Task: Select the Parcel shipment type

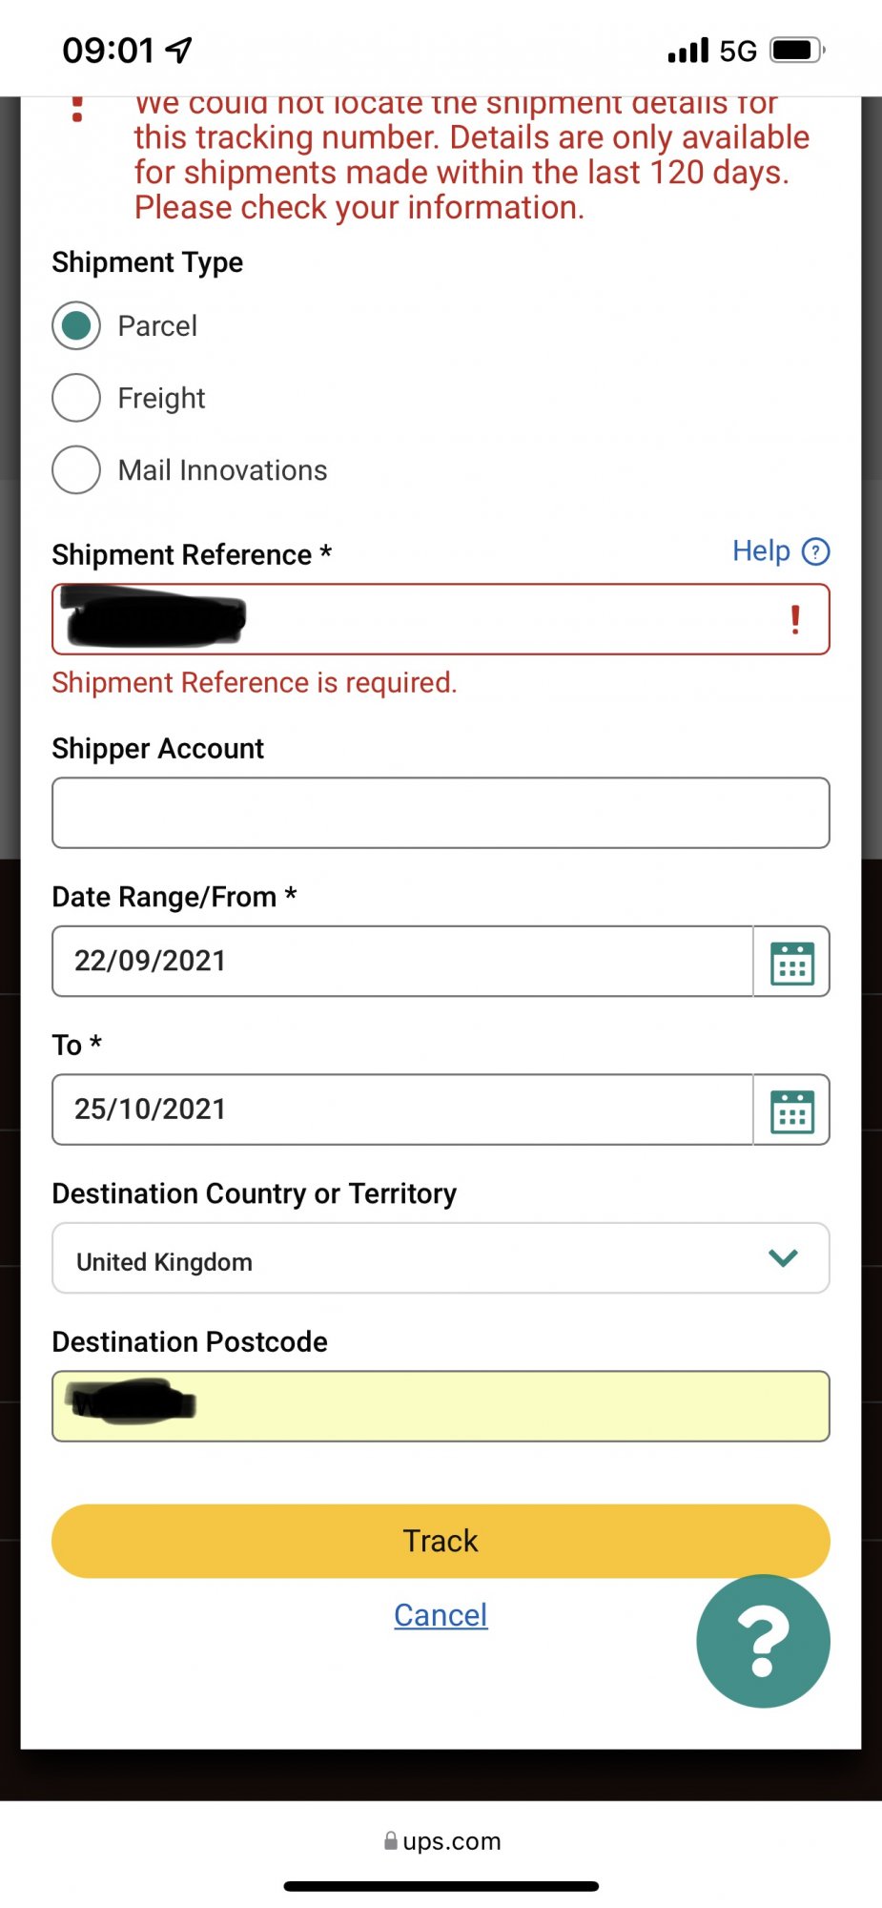Action: click(x=76, y=326)
